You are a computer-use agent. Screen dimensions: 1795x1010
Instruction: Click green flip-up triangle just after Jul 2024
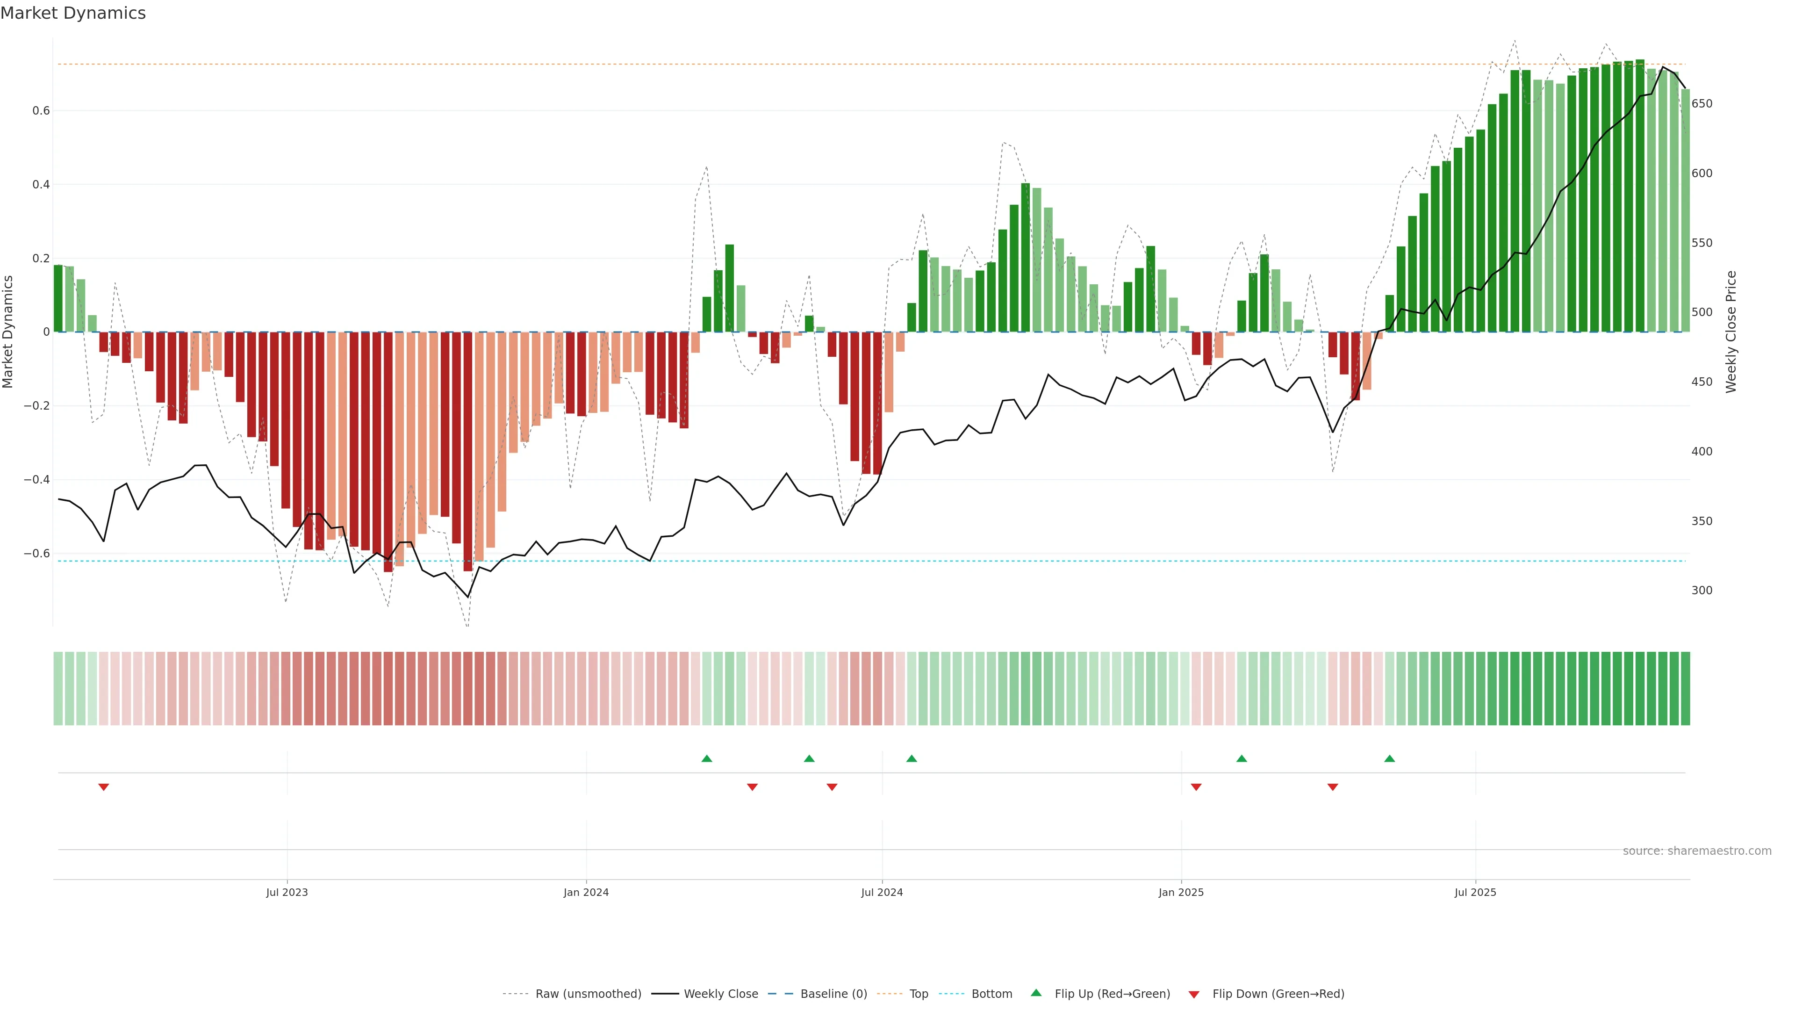912,758
